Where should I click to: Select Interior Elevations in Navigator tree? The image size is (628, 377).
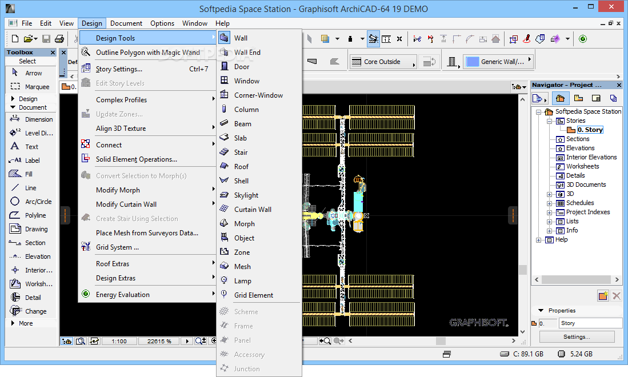pos(591,157)
